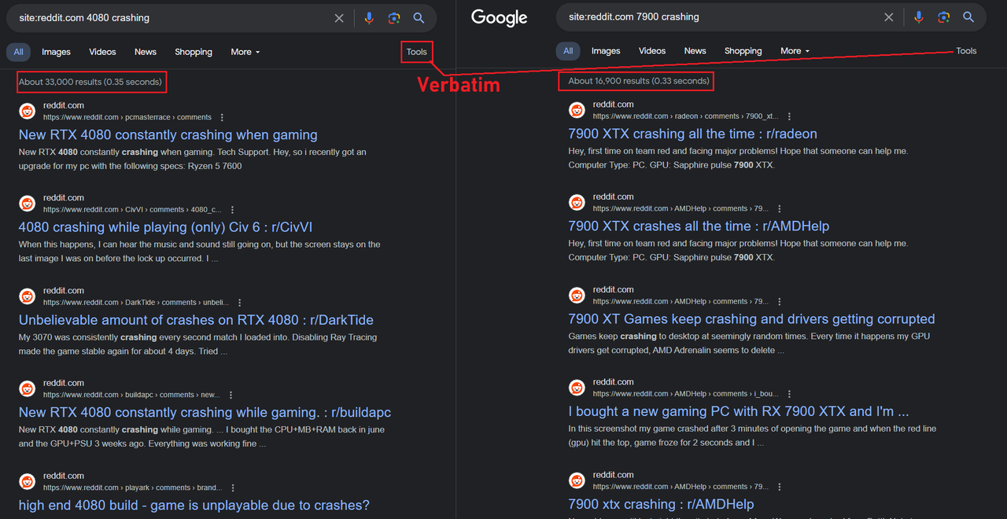Start voice search in 7900 window
This screenshot has height=519, width=1007.
coord(919,17)
